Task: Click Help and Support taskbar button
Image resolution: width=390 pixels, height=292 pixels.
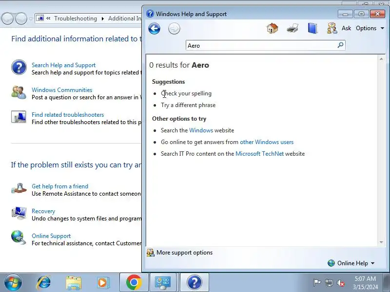Action: point(194,282)
